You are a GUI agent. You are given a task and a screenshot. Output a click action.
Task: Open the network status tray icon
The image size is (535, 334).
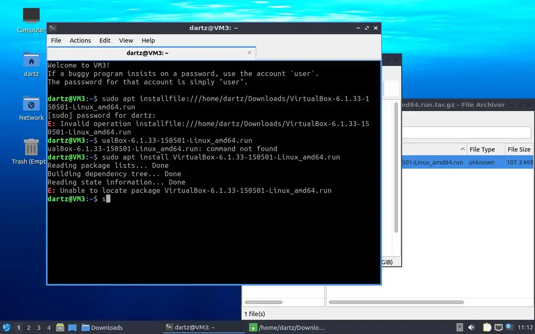coord(498,327)
